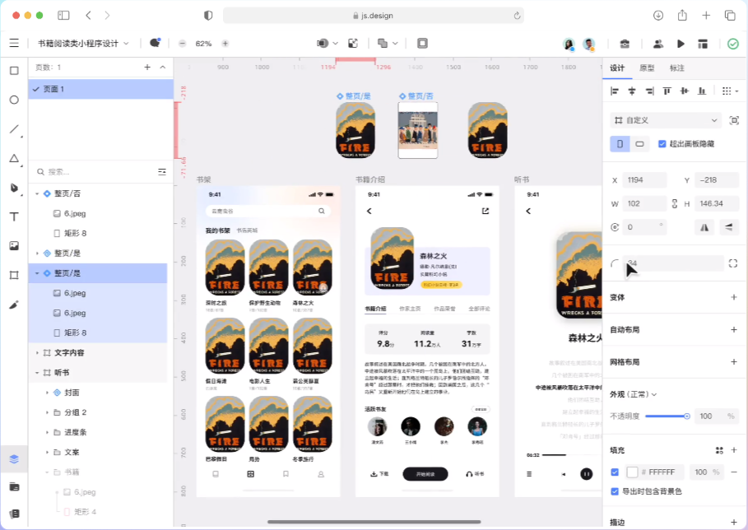748x530 pixels.
Task: Select the Ellipse shape tool
Action: click(x=12, y=99)
